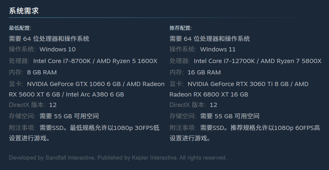Select the 最低配置 column label
The image size is (329, 170).
point(20,28)
